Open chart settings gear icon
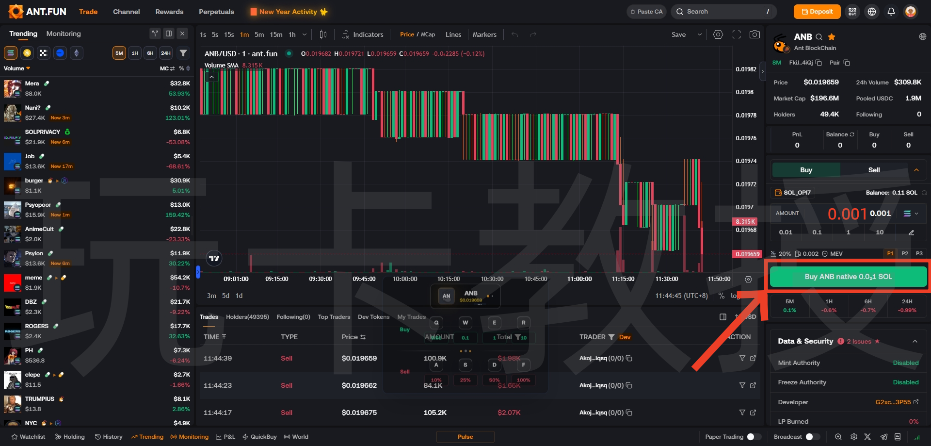Viewport: 931px width, 446px height. (718, 34)
